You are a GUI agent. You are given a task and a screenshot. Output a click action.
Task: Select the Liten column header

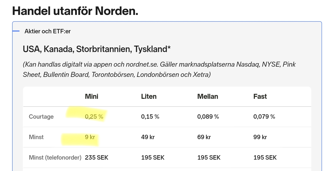coord(149,96)
